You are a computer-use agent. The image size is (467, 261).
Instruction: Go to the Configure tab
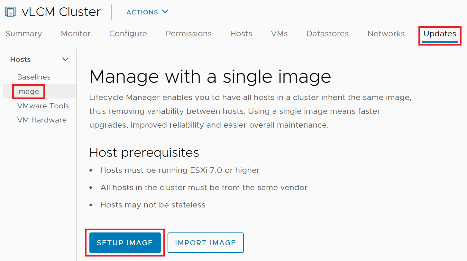(128, 34)
